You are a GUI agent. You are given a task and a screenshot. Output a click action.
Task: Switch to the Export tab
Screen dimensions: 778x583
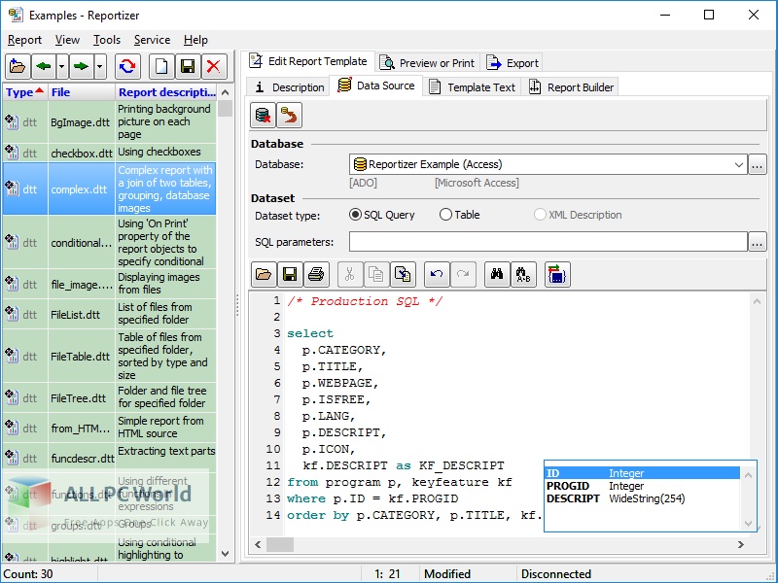pos(513,62)
